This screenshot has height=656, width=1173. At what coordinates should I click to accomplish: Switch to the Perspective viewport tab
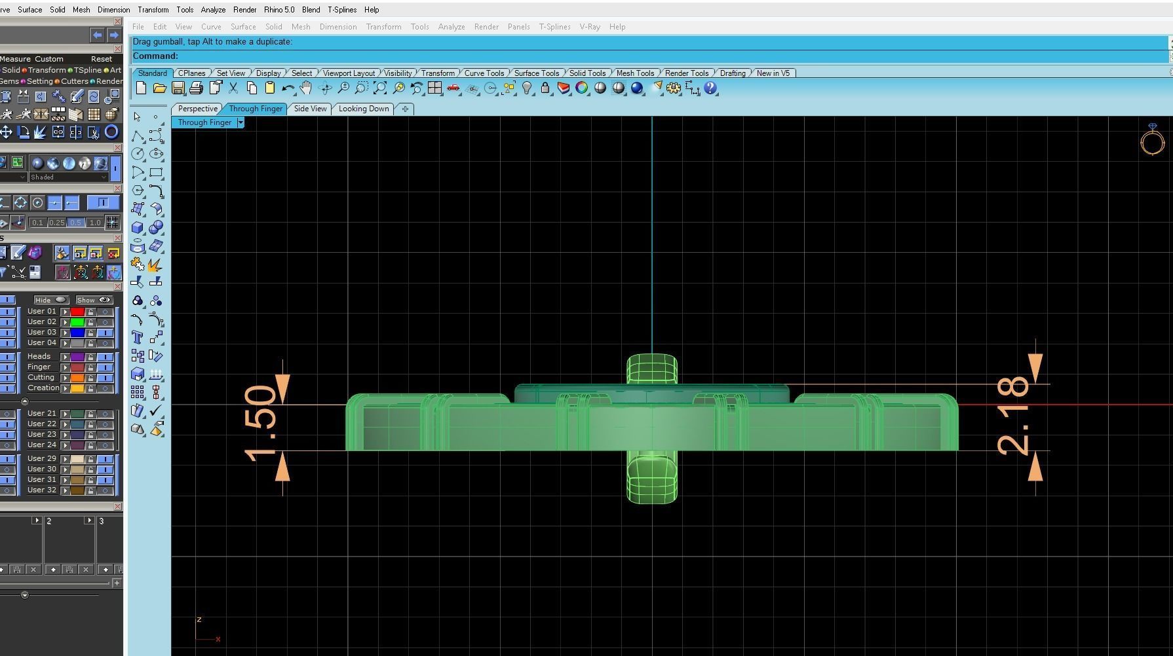pyautogui.click(x=197, y=109)
